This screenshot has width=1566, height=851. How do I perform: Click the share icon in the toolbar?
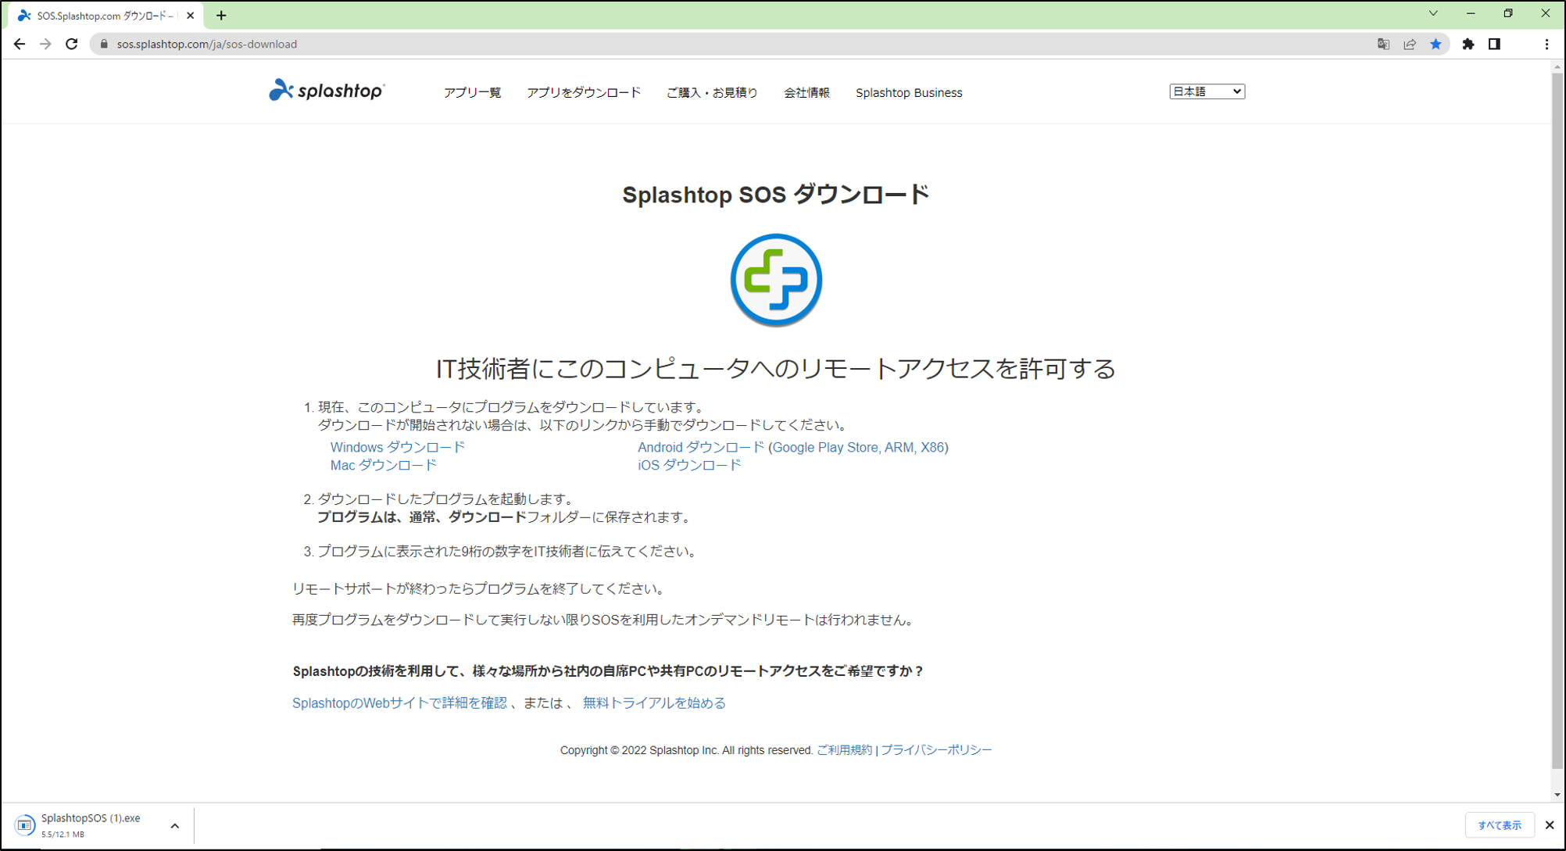(x=1409, y=44)
